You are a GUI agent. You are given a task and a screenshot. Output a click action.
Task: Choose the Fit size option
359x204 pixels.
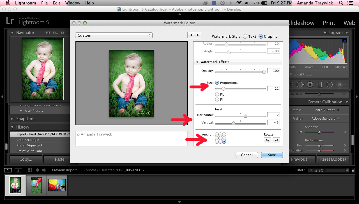[x=217, y=94]
